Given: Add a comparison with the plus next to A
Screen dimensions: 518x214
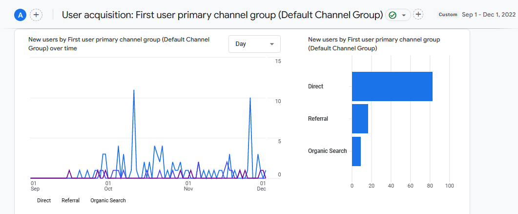Looking at the screenshot, I should pyautogui.click(x=36, y=15).
